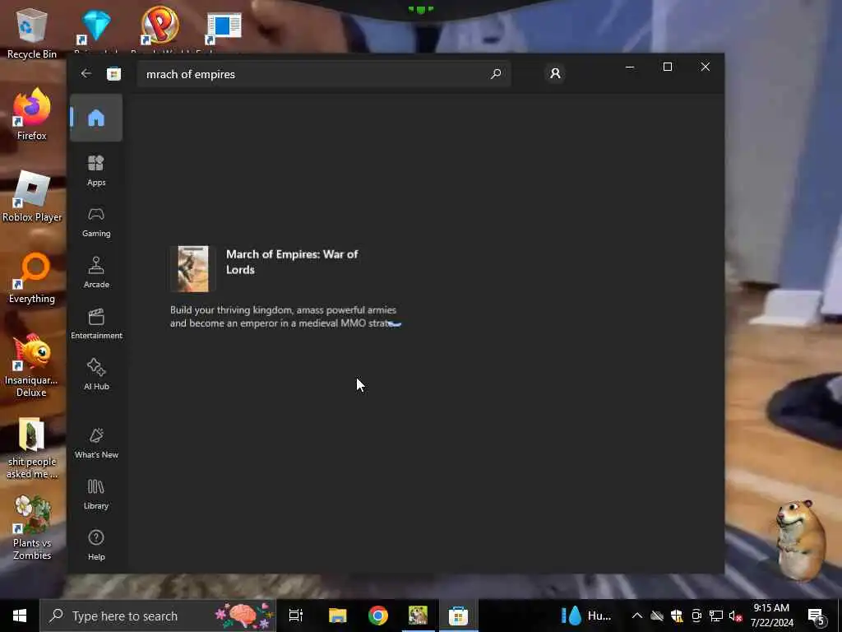Open the weather humidity widget on taskbar
This screenshot has height=632, width=842.
[585, 616]
